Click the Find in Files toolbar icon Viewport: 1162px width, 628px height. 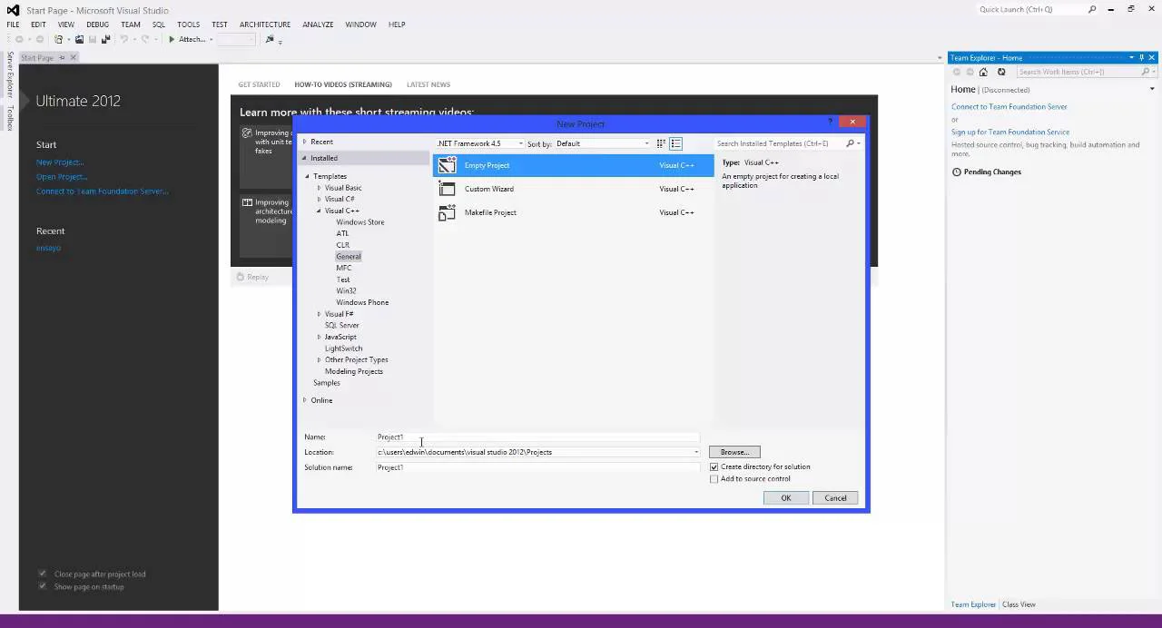pos(270,39)
